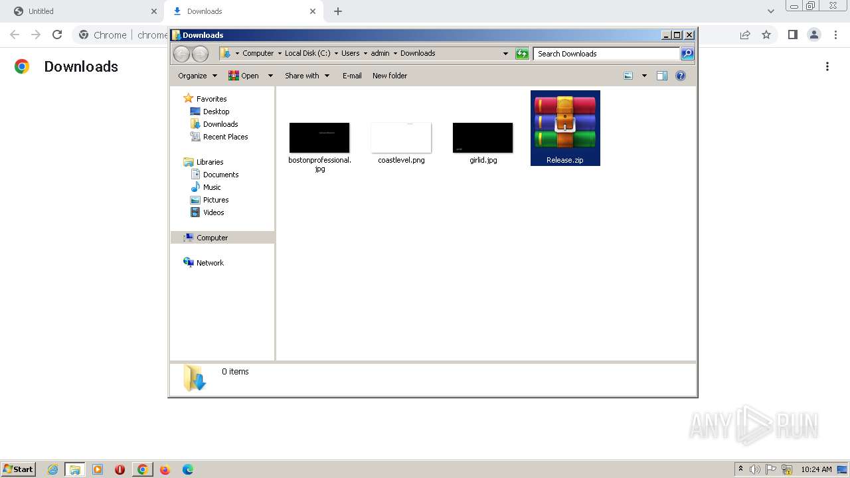Reload the Chrome page
Viewport: 850px width, 478px height.
(57, 35)
